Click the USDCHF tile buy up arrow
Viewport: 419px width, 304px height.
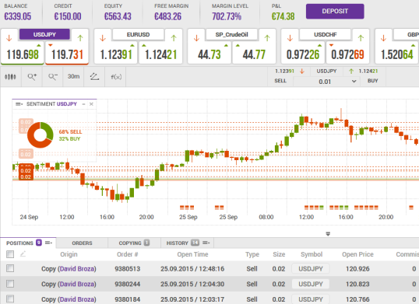(361, 38)
